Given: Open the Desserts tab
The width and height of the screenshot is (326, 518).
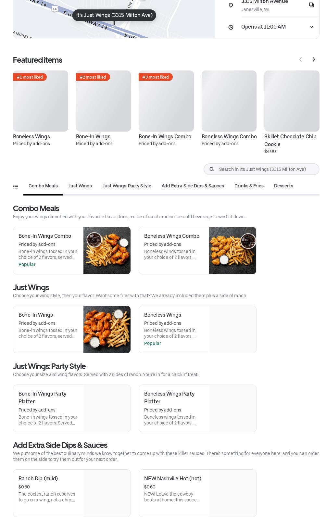Looking at the screenshot, I should coord(283,186).
